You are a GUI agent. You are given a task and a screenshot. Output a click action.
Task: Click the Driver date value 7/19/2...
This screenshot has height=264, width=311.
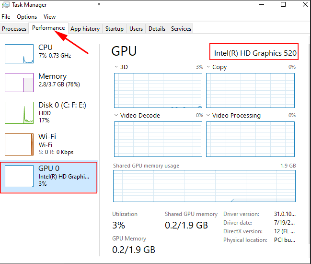tap(284, 223)
